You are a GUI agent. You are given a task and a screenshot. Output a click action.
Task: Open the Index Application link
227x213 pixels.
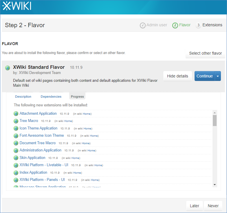pos(33,172)
